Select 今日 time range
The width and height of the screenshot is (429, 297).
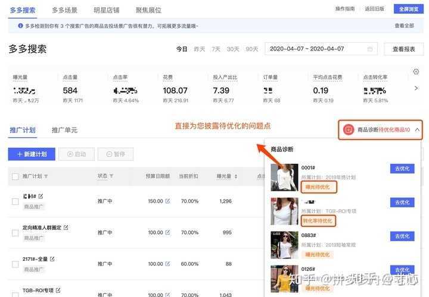(x=182, y=49)
